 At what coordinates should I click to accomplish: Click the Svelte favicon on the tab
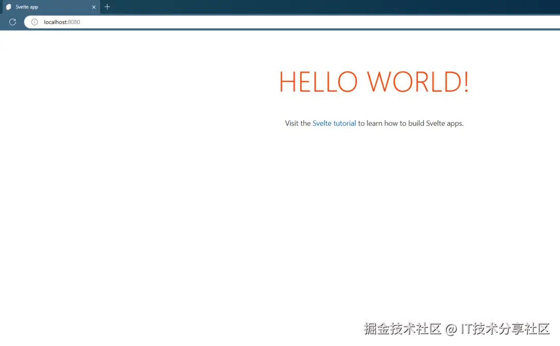pos(9,7)
